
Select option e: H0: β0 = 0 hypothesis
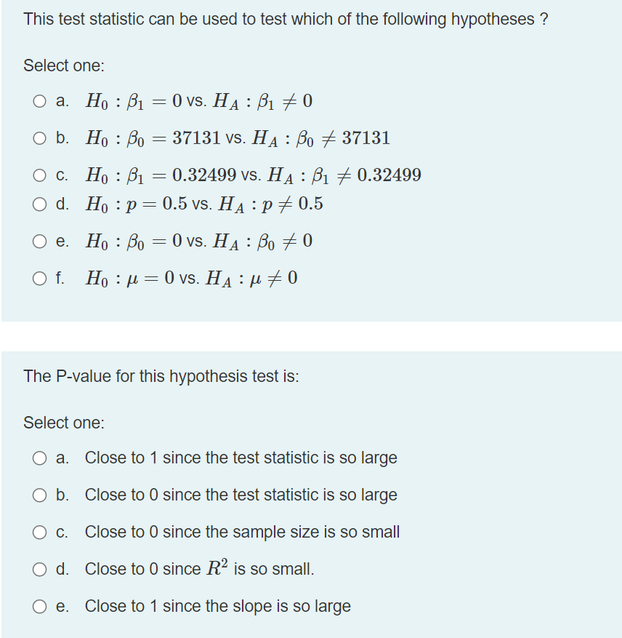point(39,241)
